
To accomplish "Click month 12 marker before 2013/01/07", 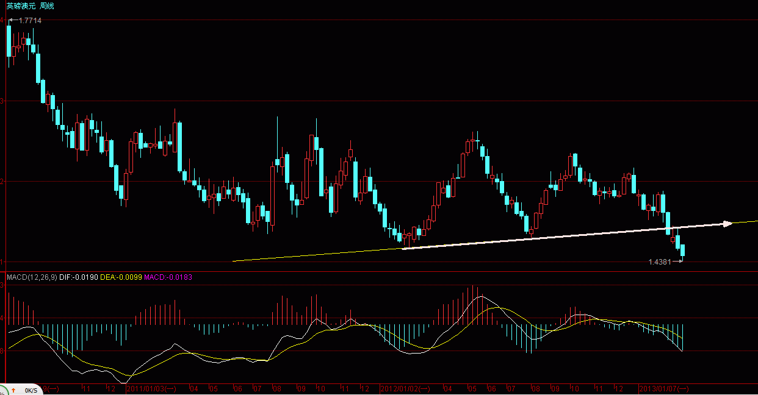I will click(x=618, y=388).
